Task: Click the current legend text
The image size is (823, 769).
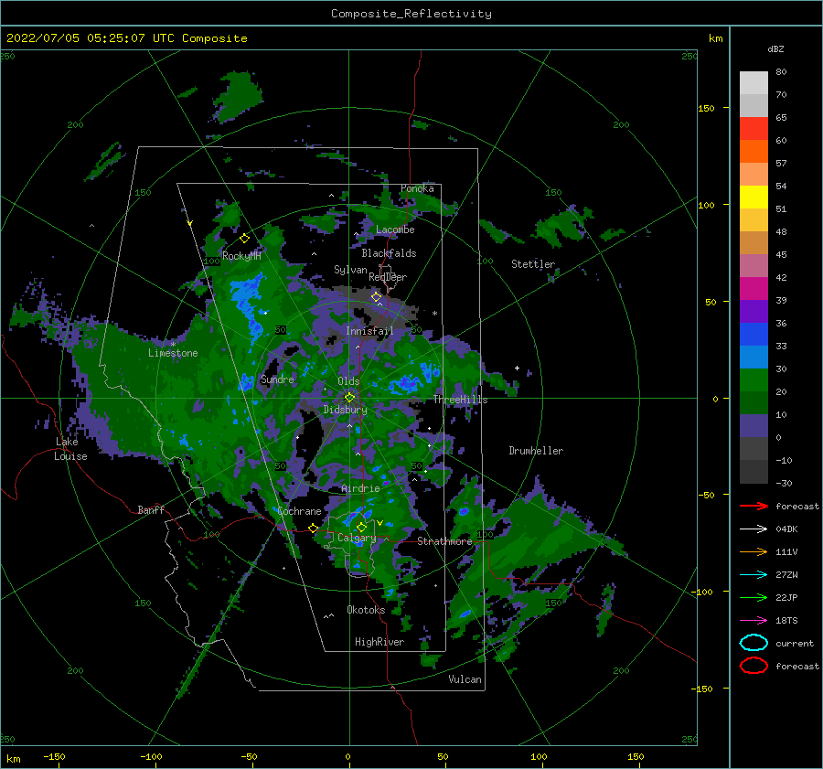Action: [795, 643]
